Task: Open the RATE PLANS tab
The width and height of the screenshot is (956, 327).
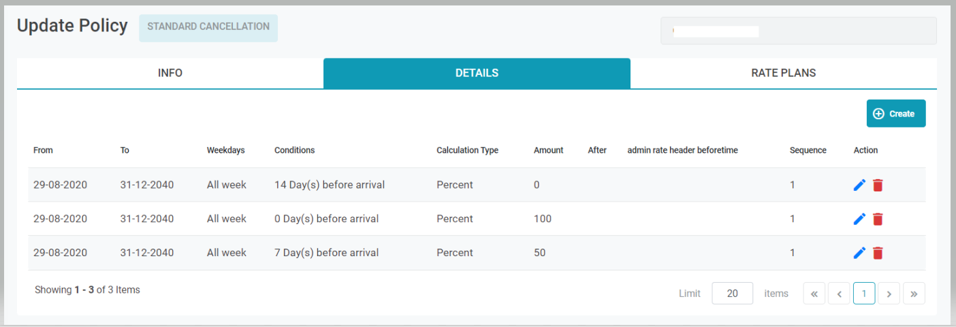Action: 783,73
